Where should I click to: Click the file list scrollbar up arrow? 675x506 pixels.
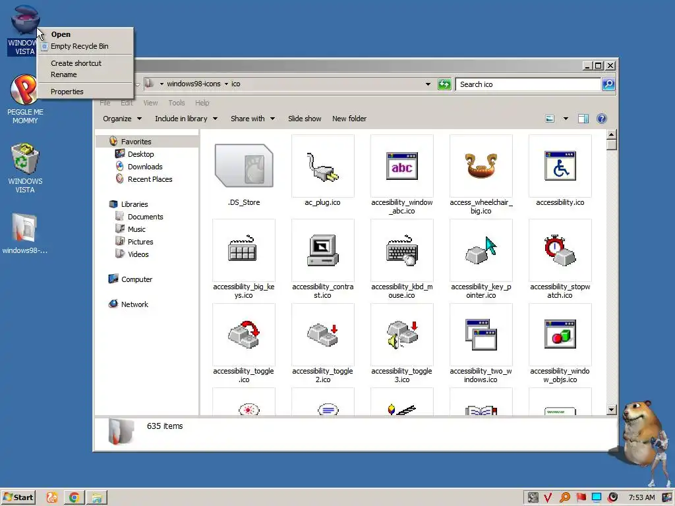(x=612, y=134)
